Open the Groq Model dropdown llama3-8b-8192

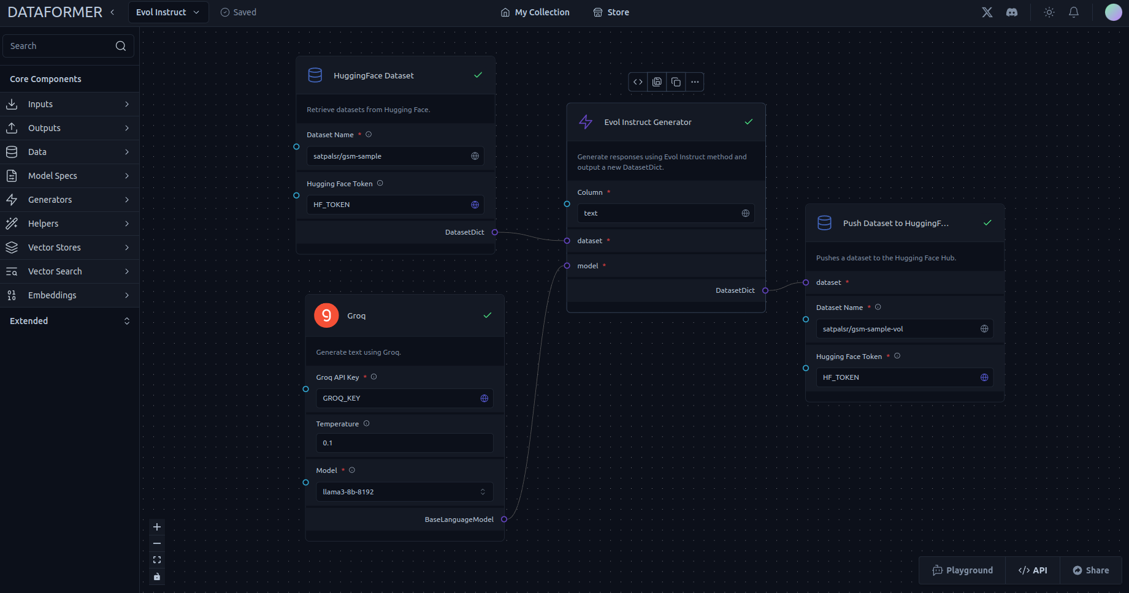(404, 492)
